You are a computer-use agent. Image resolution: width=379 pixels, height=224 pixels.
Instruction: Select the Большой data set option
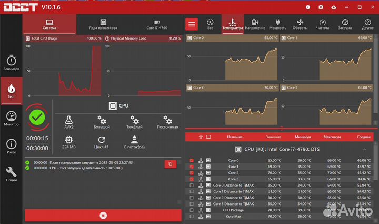[x=102, y=122]
